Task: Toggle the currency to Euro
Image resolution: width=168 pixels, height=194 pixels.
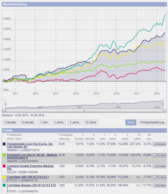Action: coord(130,122)
